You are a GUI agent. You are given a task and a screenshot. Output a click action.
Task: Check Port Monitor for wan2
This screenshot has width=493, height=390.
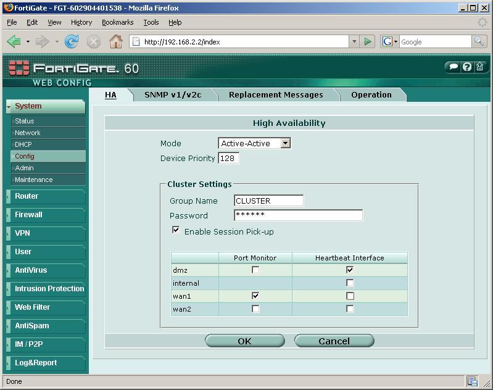coord(255,309)
